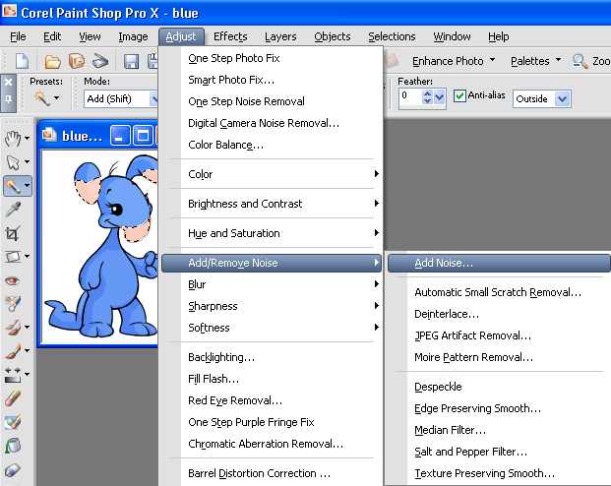The width and height of the screenshot is (611, 486).
Task: Open the File menu
Action: (18, 36)
